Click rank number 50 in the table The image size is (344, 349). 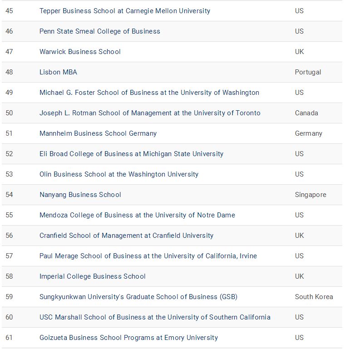tap(9, 113)
